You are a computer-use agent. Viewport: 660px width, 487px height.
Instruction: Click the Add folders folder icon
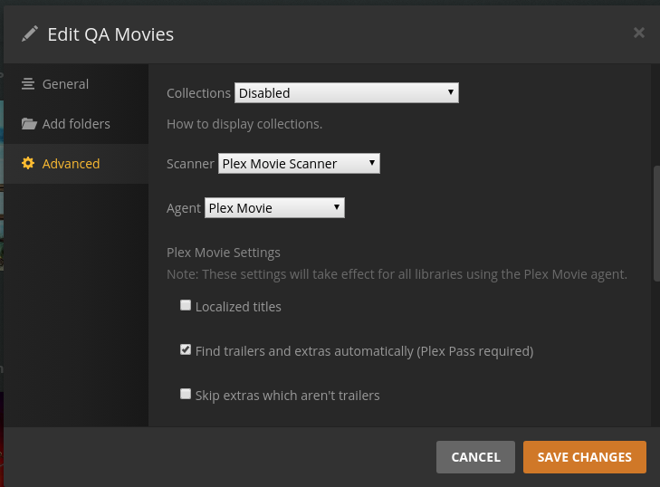click(x=29, y=124)
